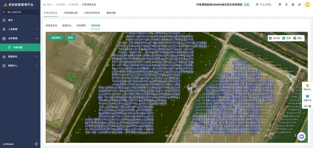
Task: Click the help question mark icon
Action: click(x=293, y=4)
